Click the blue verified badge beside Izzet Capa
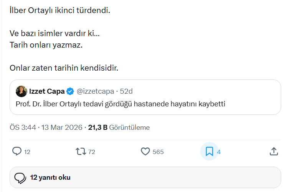Viewport: 285px width, 192px height. (71, 91)
